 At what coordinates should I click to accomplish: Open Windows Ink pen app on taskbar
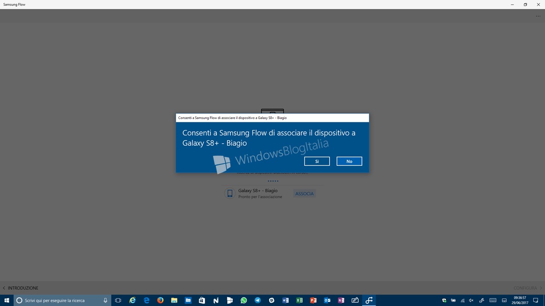(x=355, y=300)
